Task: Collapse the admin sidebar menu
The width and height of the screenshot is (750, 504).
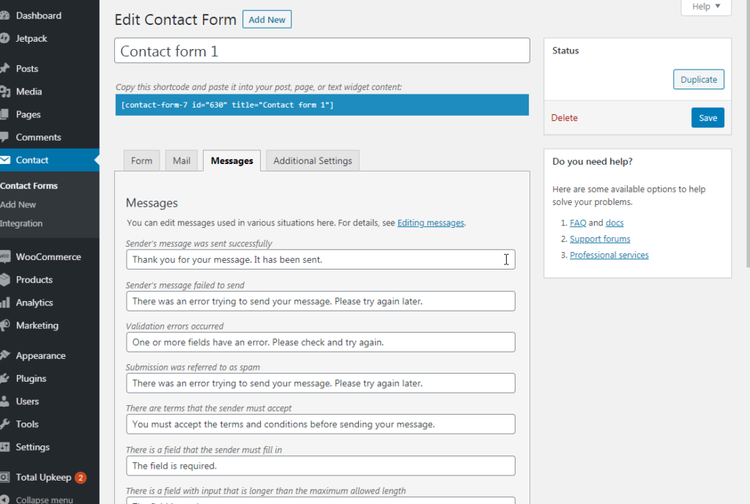Action: pyautogui.click(x=44, y=500)
